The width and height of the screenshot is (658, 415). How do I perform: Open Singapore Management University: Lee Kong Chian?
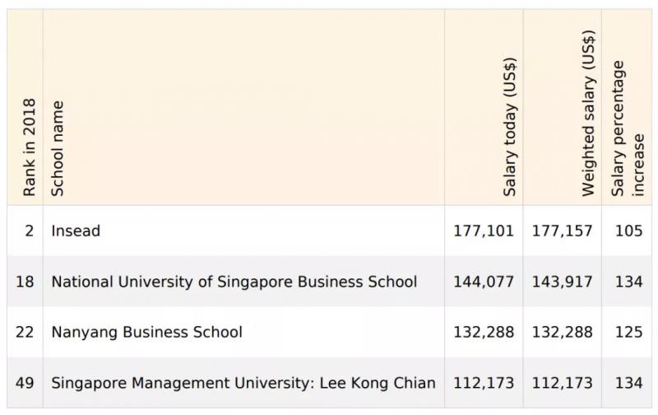(x=243, y=383)
